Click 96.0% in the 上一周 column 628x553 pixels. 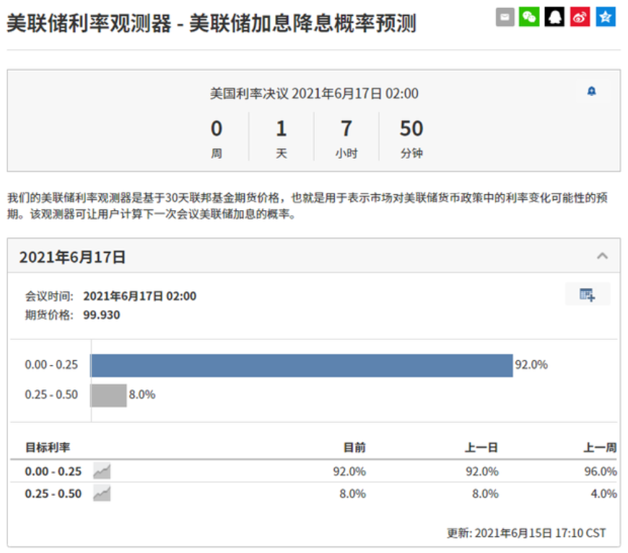[601, 471]
